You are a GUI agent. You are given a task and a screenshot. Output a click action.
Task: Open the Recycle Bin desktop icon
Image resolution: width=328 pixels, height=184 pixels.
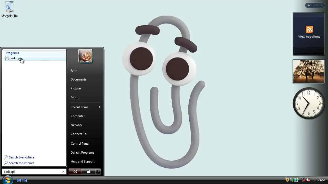point(9,9)
